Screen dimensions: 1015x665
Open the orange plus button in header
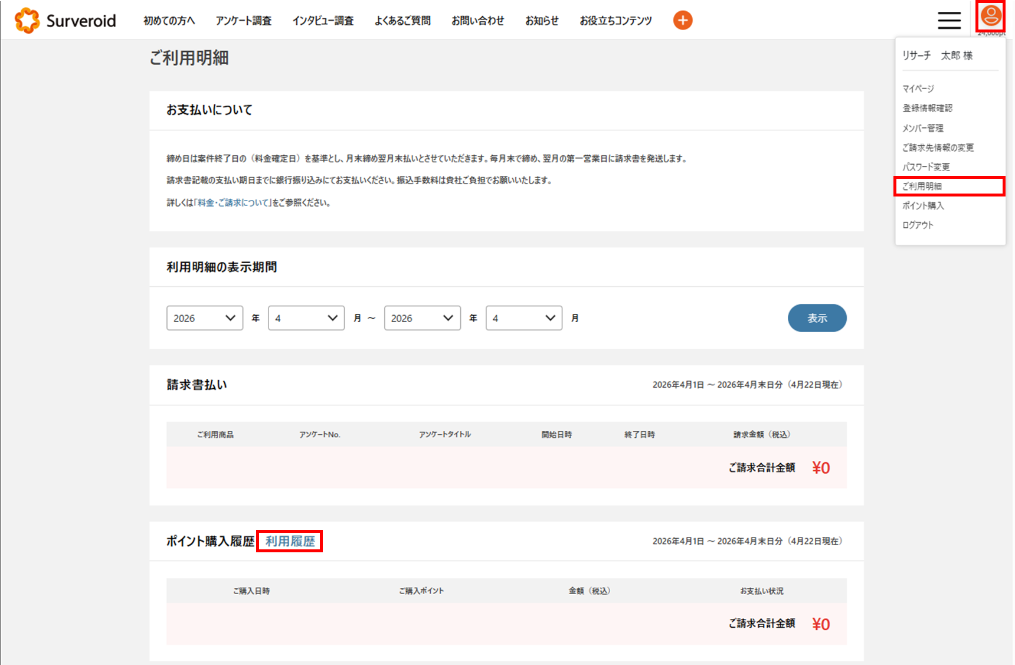tap(683, 20)
